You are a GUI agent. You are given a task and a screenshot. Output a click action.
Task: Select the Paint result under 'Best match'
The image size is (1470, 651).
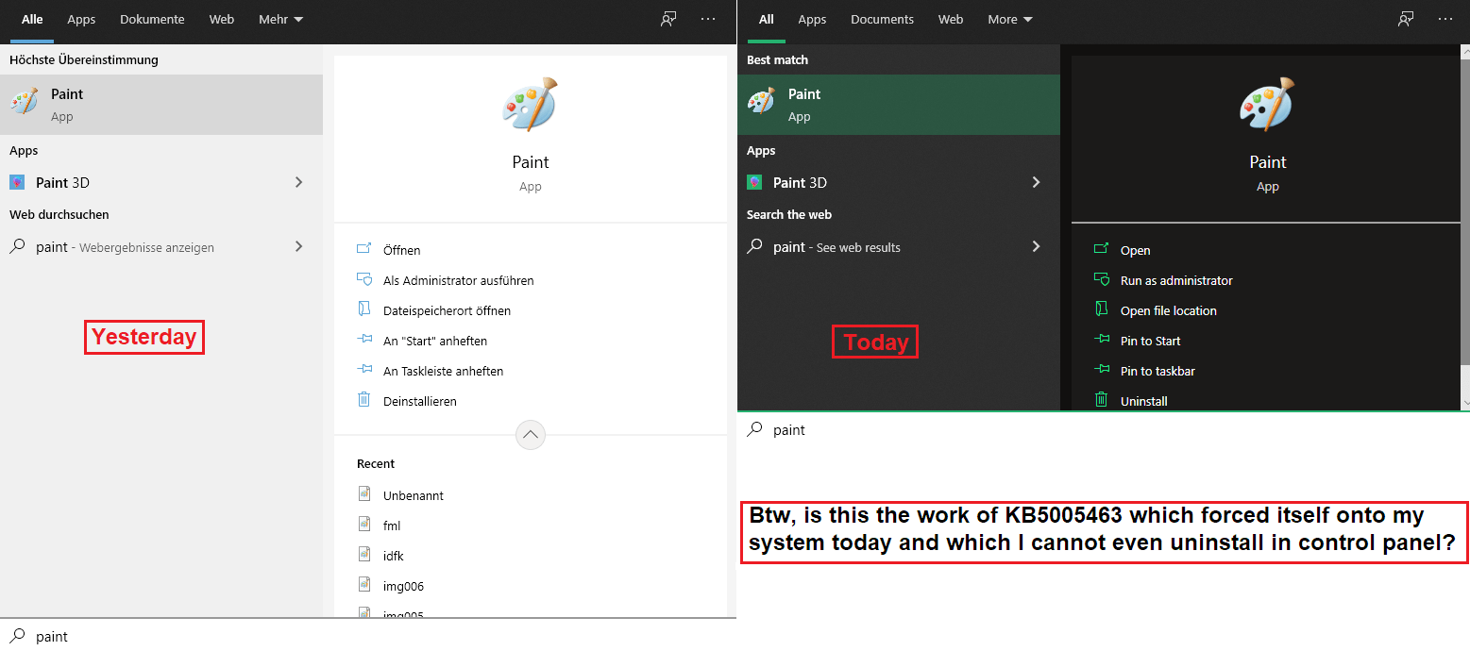898,105
